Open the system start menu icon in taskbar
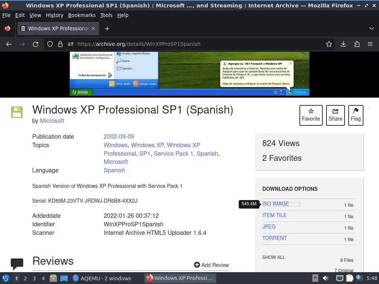The height and width of the screenshot is (284, 379). click(6, 278)
